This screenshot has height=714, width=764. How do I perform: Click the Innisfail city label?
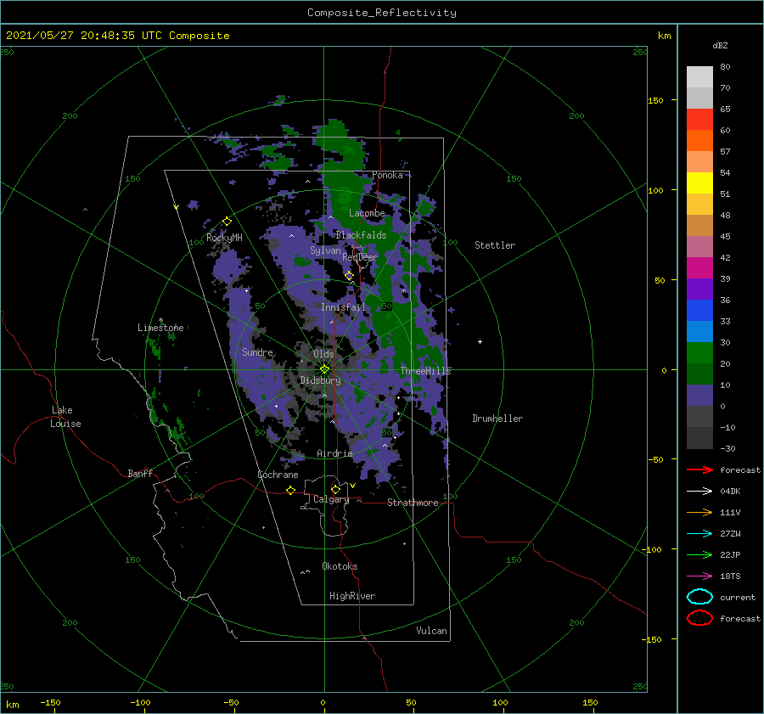click(x=343, y=307)
